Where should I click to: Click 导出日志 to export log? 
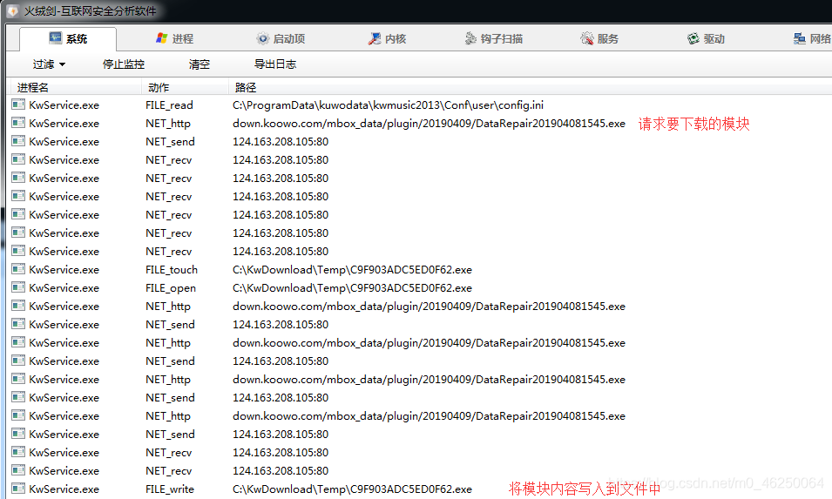pyautogui.click(x=274, y=64)
